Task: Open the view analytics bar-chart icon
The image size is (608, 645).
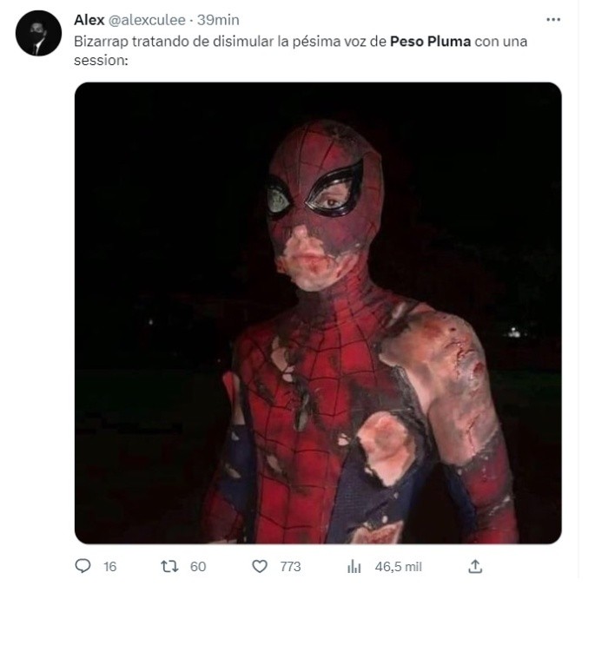Action: tap(354, 566)
